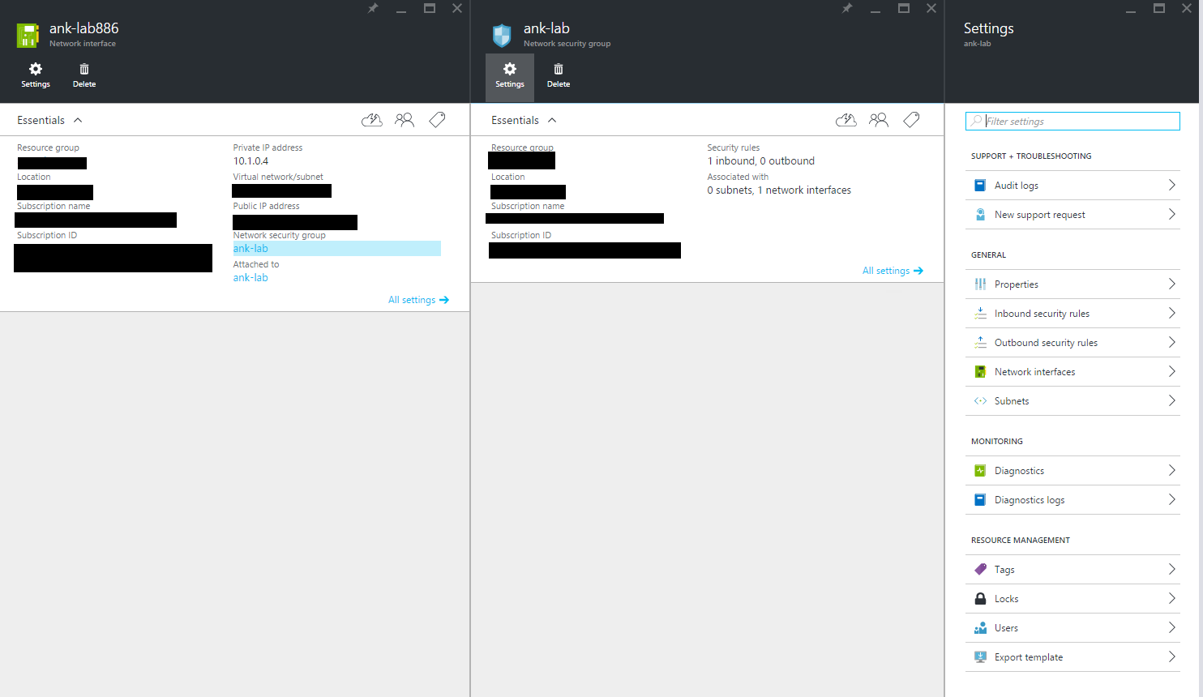Close the Settings blade

1187,8
